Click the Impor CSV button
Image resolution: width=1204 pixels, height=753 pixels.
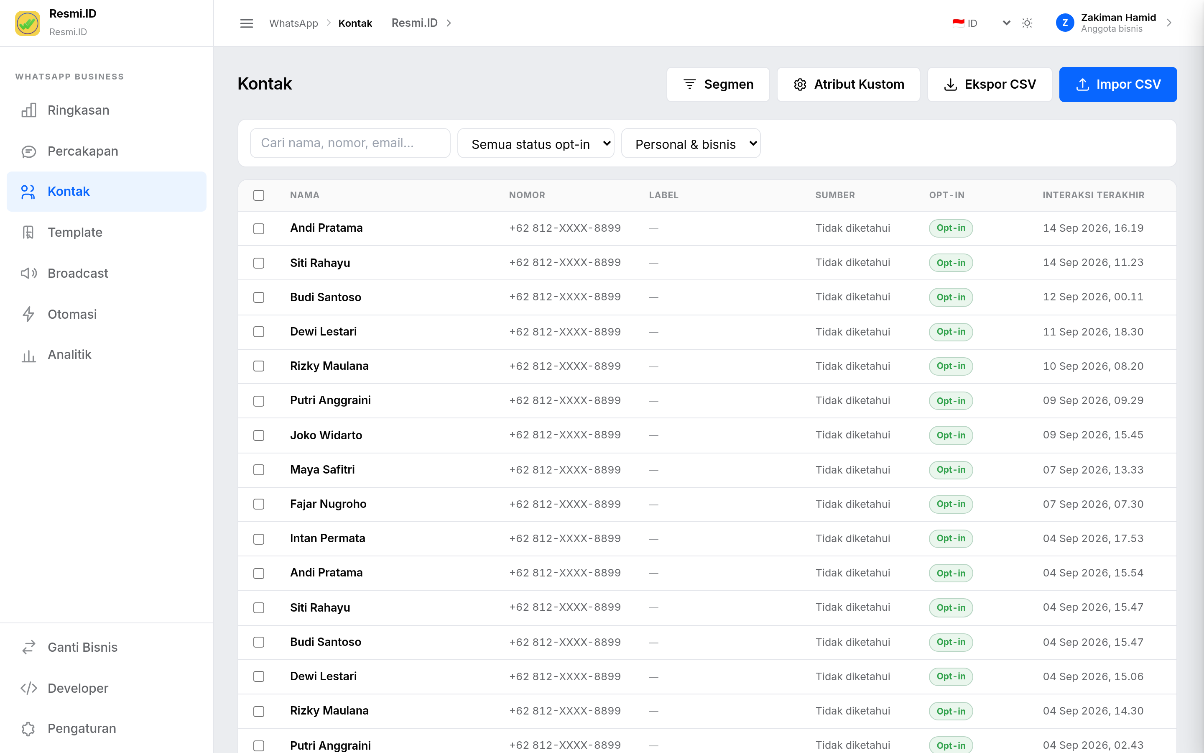(1118, 84)
